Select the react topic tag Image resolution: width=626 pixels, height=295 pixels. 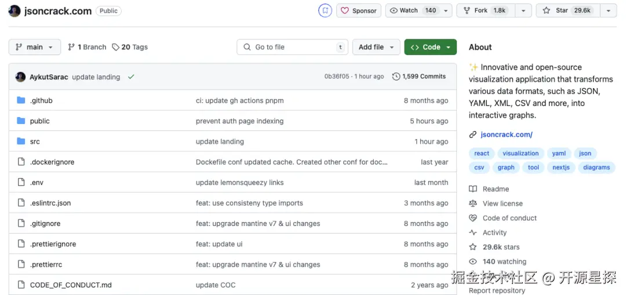[482, 154]
